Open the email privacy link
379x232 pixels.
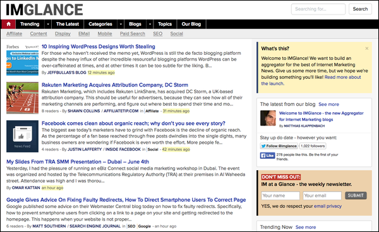(x=328, y=206)
